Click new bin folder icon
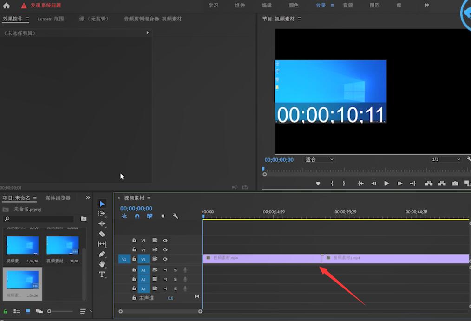Screen dimensions: 471x321 point(84,219)
